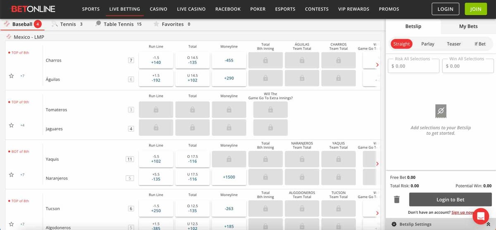Screen dimensions: 496x230
Task: Select the Straight bet type
Action: point(401,44)
